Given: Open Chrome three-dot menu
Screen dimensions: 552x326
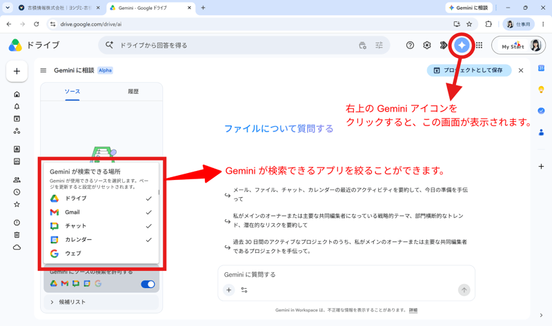Looking at the screenshot, I should tap(543, 24).
